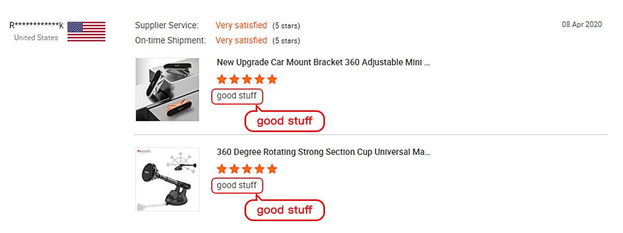Open "New Upgrade Car Mount Bracket" product title
623x233 pixels.
pyautogui.click(x=323, y=63)
